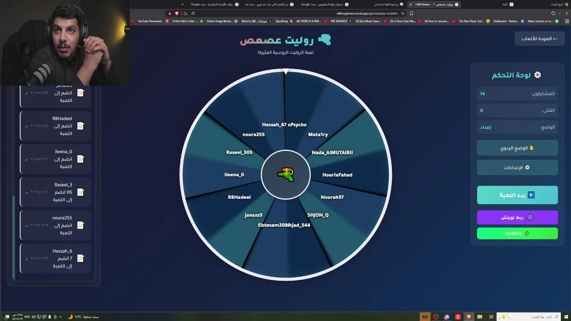Select Muta1ry name on the wheel

tap(318, 135)
